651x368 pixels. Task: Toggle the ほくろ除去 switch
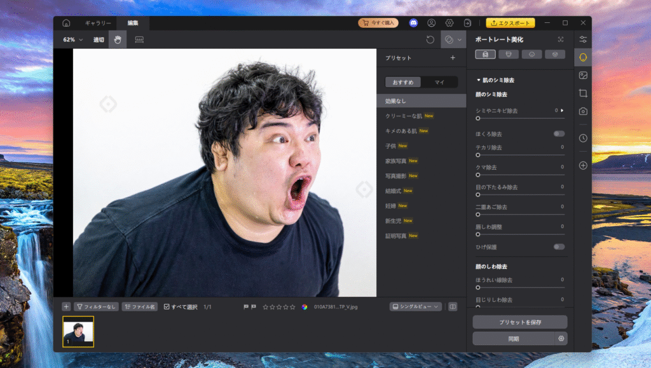click(559, 134)
